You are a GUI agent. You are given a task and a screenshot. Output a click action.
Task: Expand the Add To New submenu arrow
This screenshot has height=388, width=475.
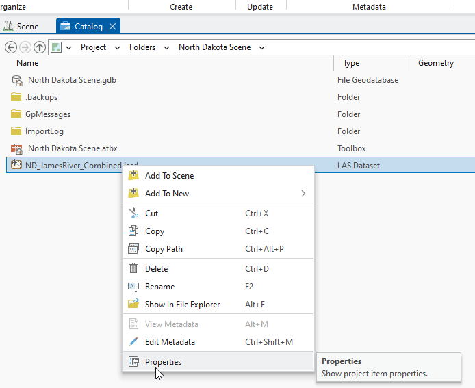[303, 193]
